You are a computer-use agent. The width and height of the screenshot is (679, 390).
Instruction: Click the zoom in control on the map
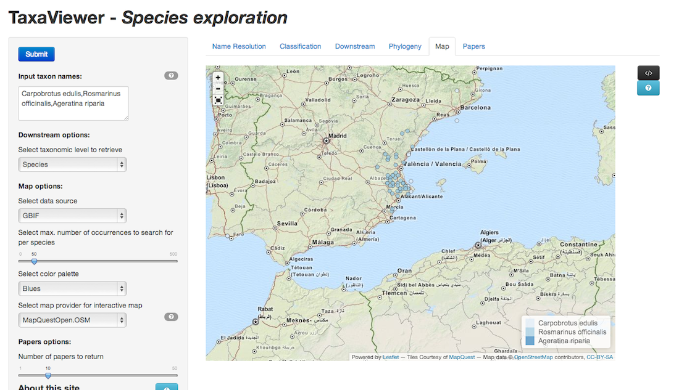[x=217, y=77]
